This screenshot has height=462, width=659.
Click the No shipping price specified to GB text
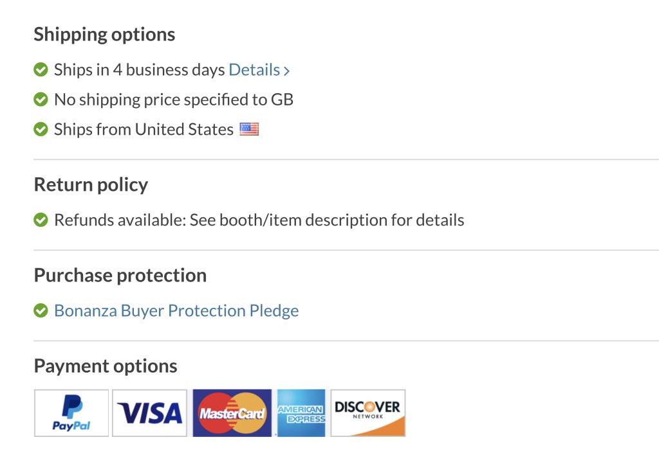(x=174, y=100)
